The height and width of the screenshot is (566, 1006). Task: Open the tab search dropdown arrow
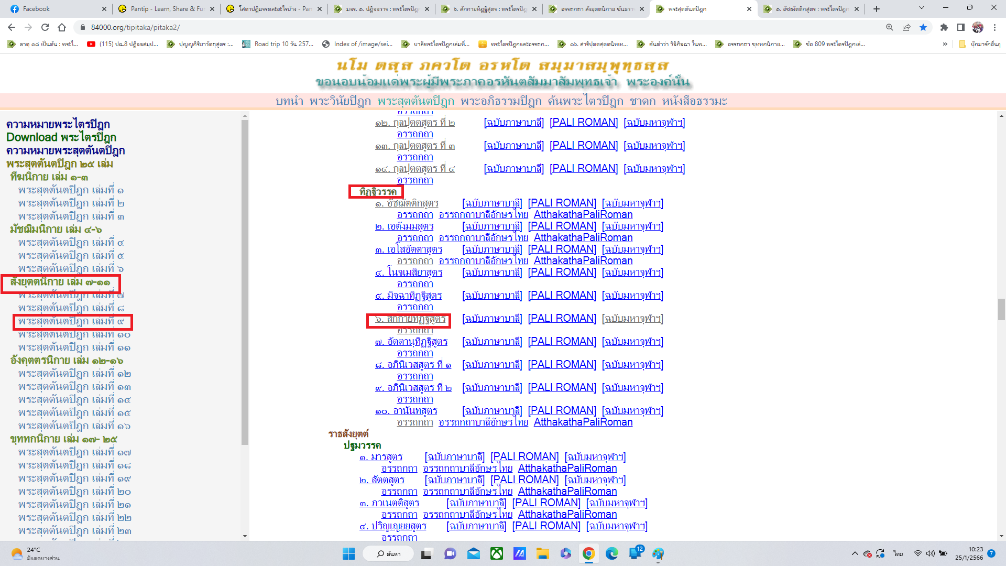click(921, 8)
